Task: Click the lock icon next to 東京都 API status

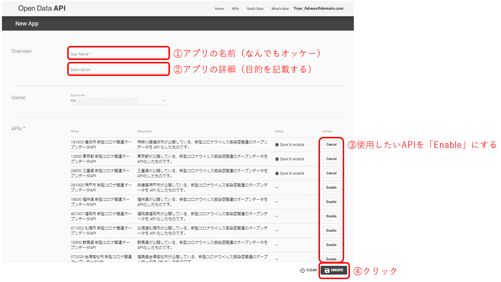Action: [277, 159]
